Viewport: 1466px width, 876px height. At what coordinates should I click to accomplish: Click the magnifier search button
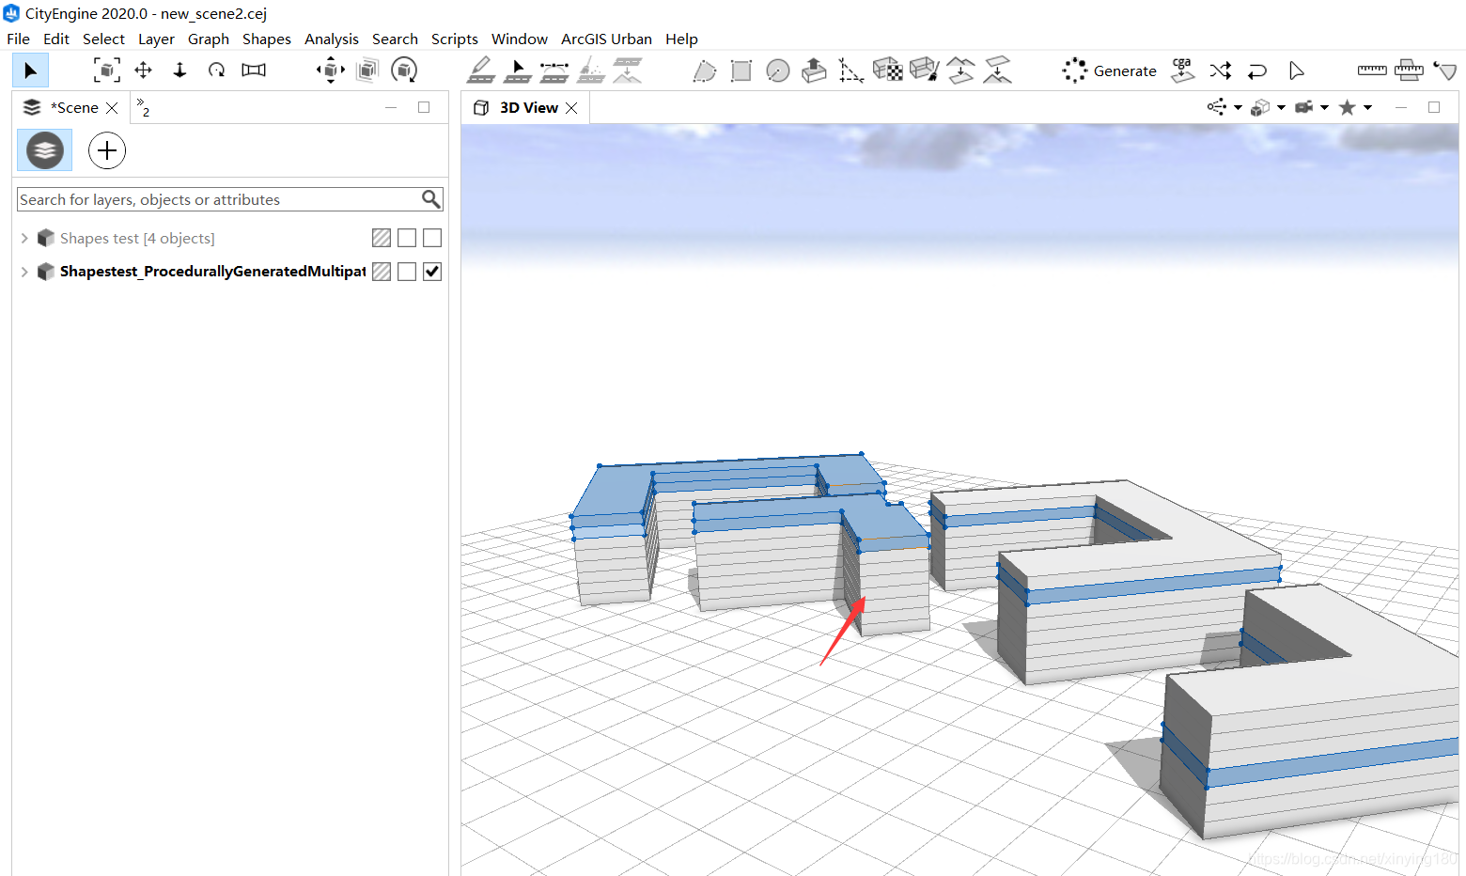click(430, 199)
